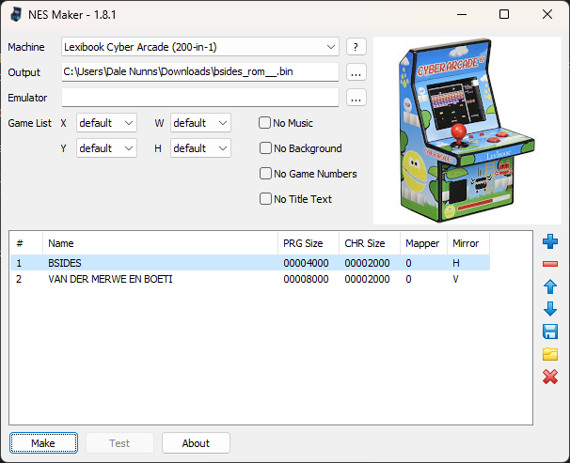Viewport: 570px width, 463px height.
Task: Save game list with floppy disk icon
Action: [x=550, y=332]
